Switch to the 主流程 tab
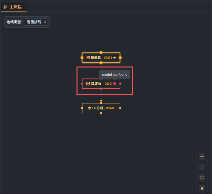This screenshot has width=212, height=194. click(14, 7)
